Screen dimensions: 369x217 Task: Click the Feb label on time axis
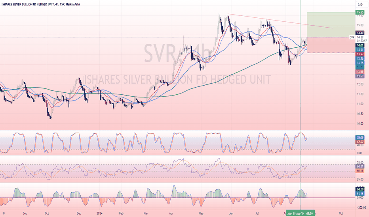[121, 213]
